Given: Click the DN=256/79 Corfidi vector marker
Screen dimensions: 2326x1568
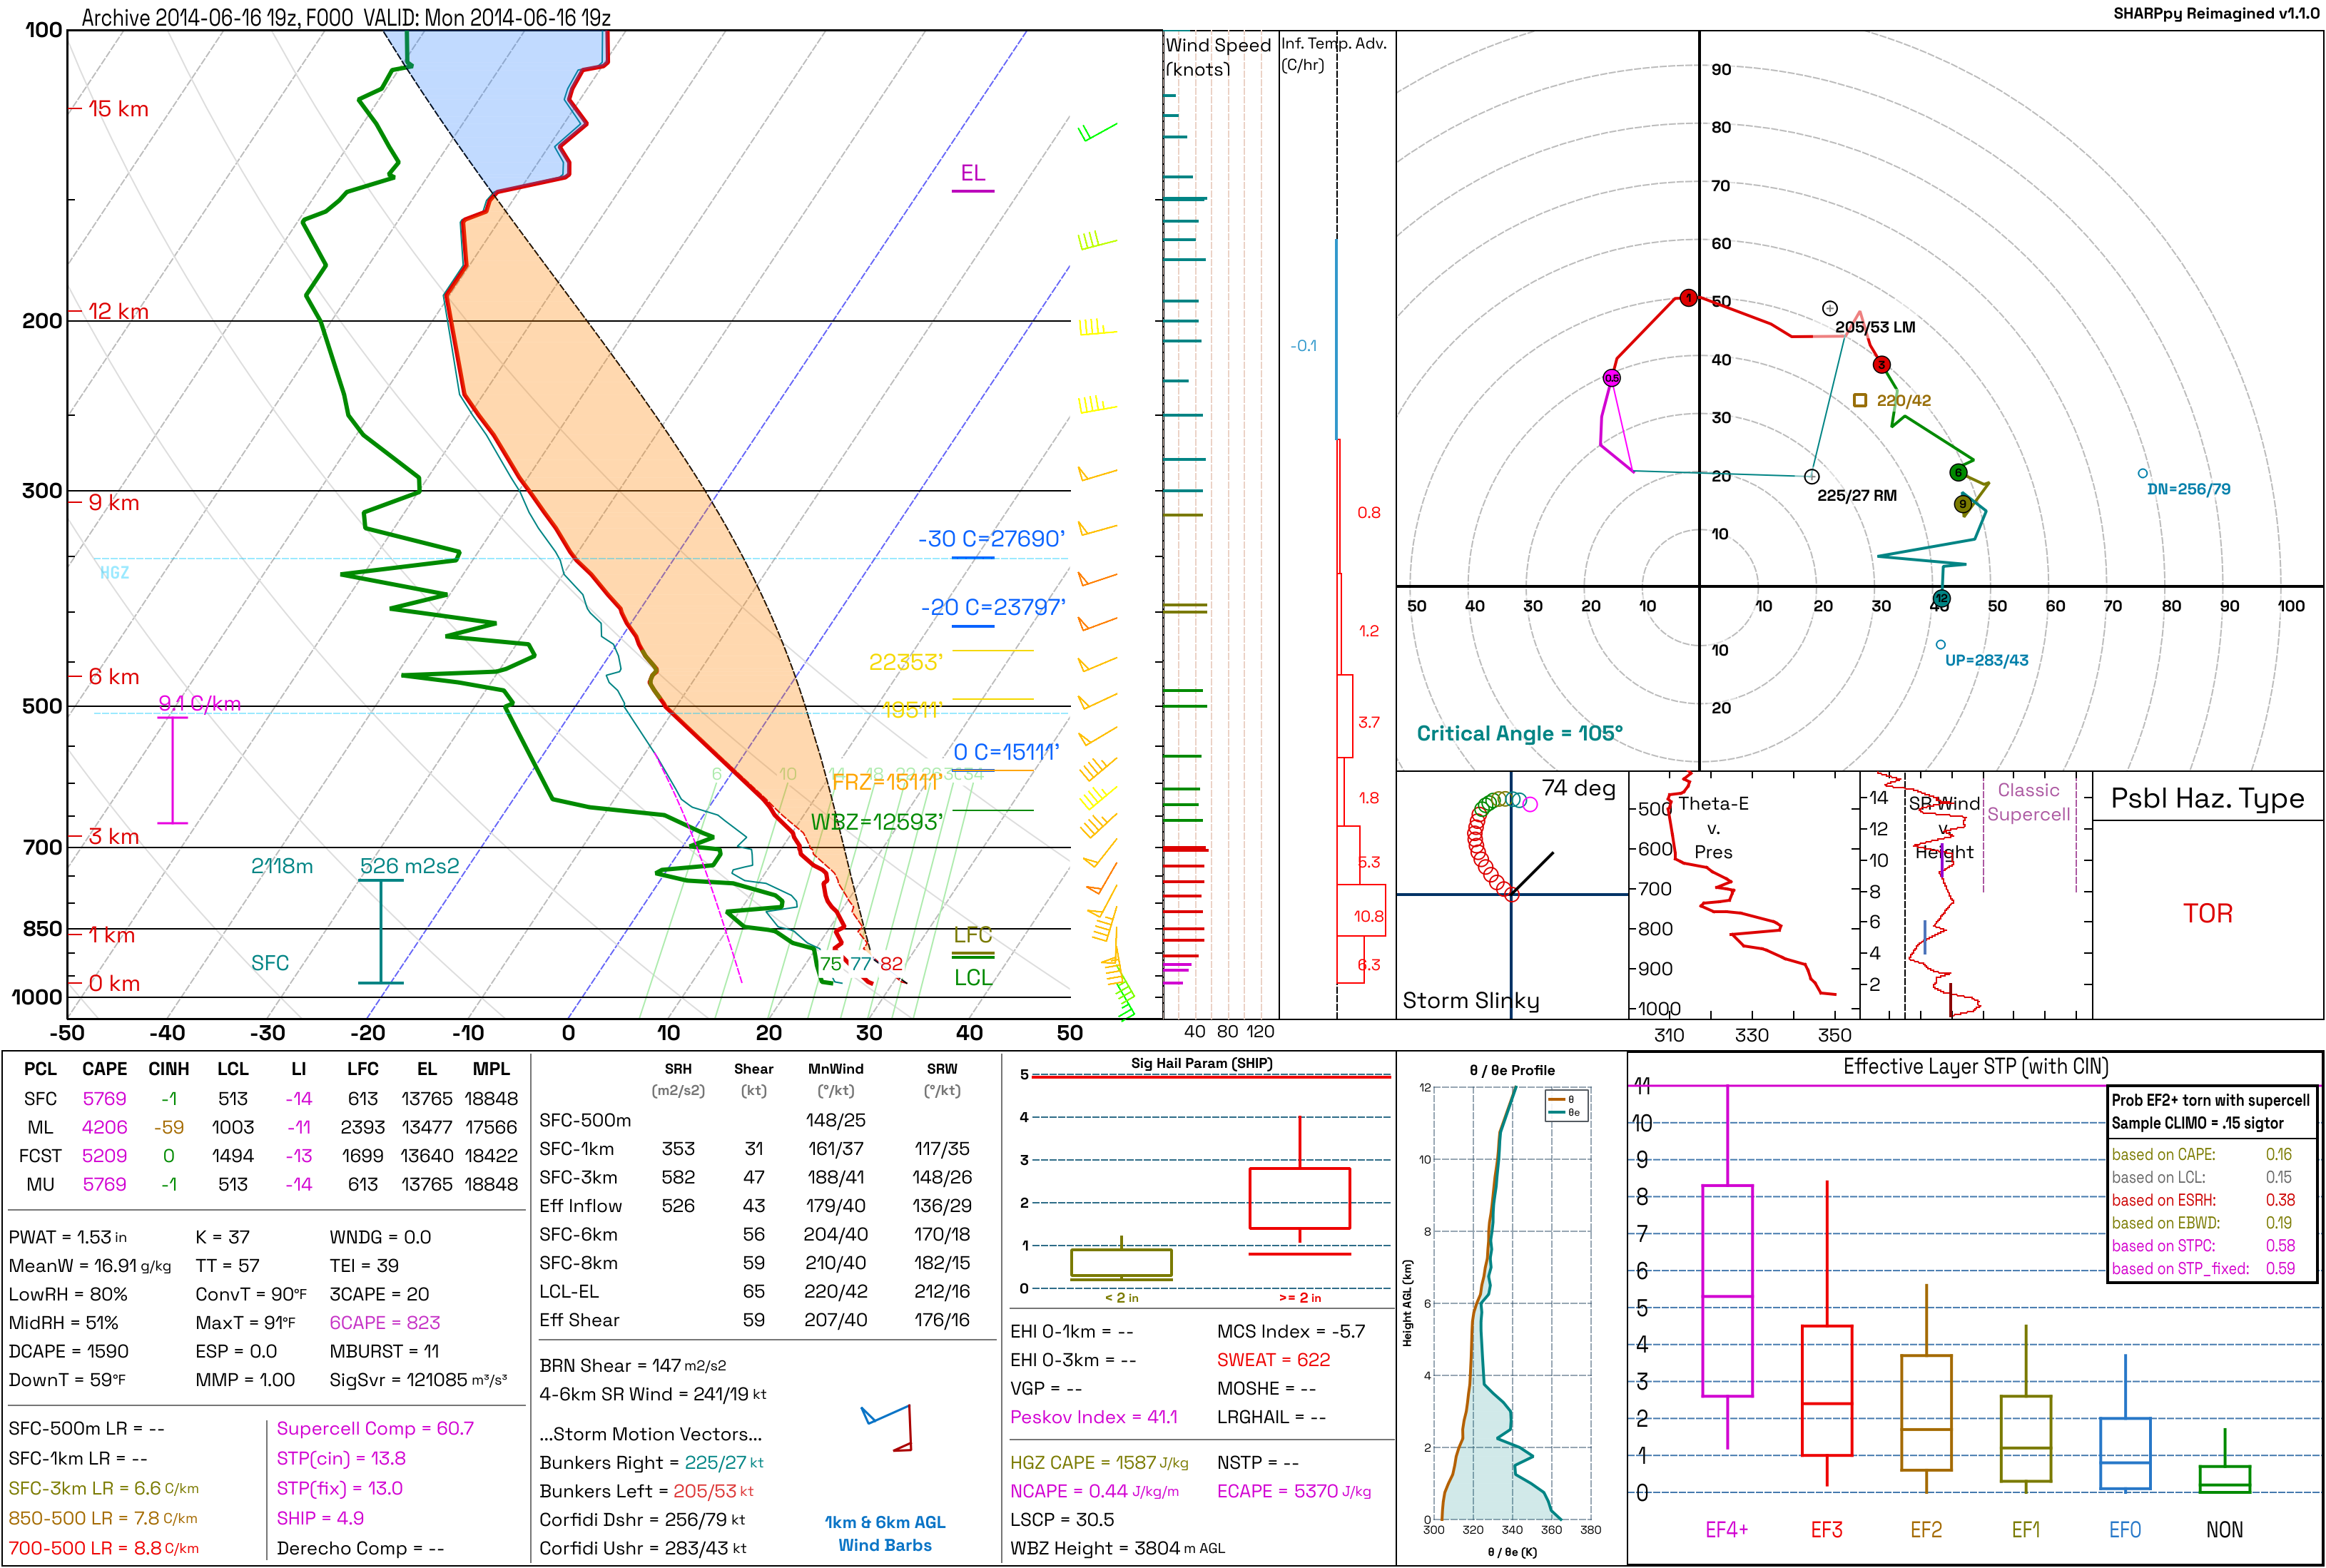Looking at the screenshot, I should coord(2142,473).
